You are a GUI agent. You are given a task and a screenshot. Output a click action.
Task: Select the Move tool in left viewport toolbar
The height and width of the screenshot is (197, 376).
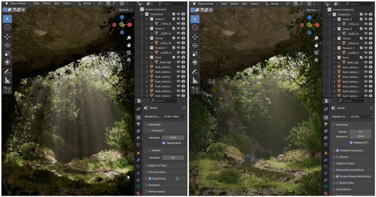click(8, 36)
